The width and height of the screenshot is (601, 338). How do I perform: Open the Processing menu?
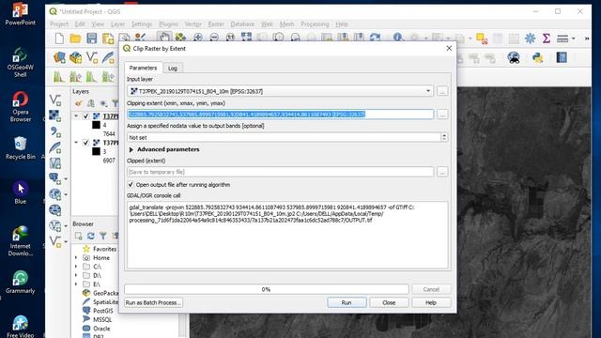click(x=315, y=24)
